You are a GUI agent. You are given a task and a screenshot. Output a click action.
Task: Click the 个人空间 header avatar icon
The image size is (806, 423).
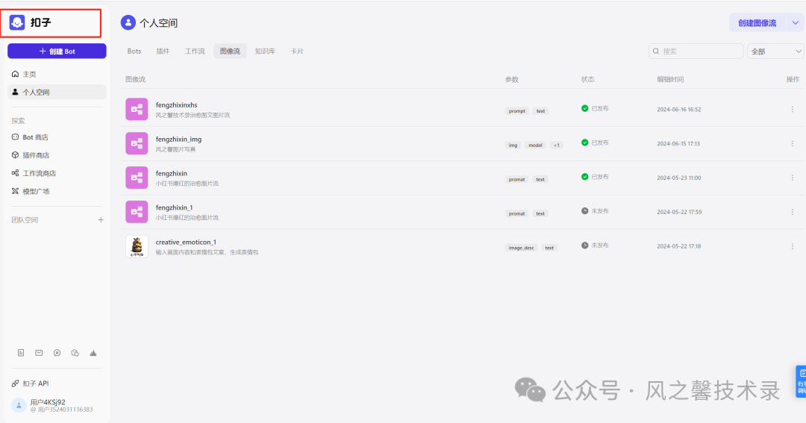[128, 22]
